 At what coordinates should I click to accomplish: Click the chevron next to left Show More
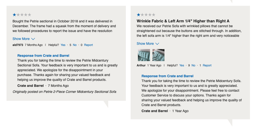(x=33, y=39)
